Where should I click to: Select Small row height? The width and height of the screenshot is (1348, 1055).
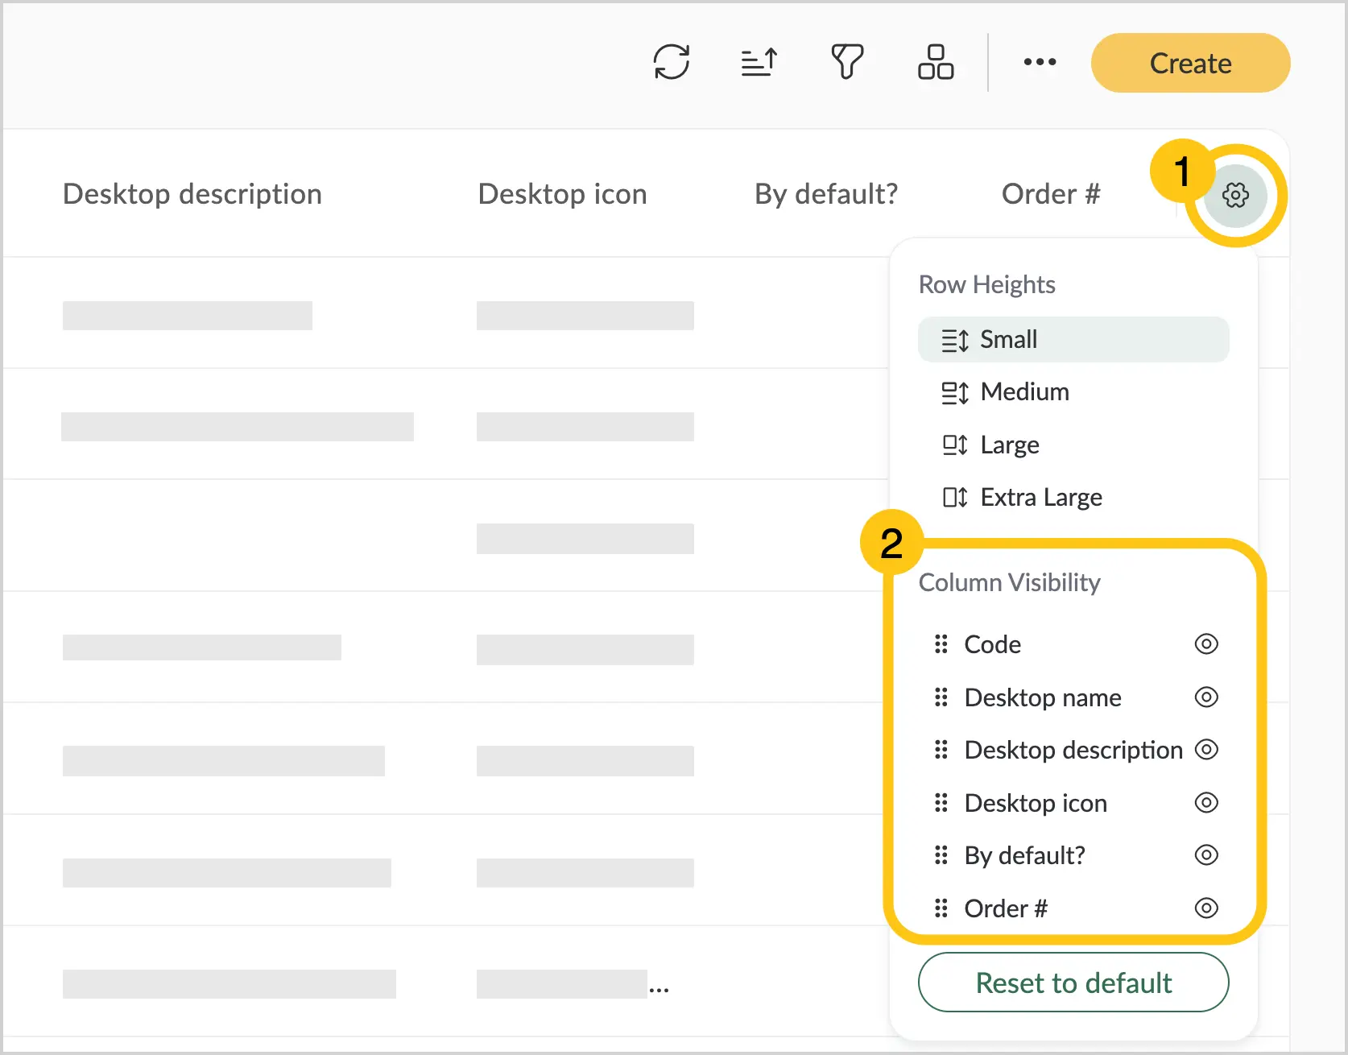click(x=1073, y=340)
